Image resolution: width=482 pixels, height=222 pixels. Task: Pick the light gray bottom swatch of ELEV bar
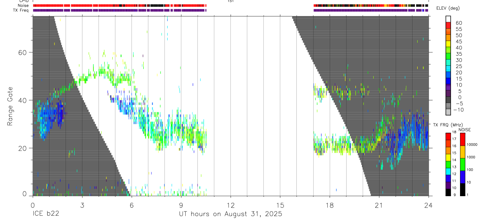pos(448,112)
